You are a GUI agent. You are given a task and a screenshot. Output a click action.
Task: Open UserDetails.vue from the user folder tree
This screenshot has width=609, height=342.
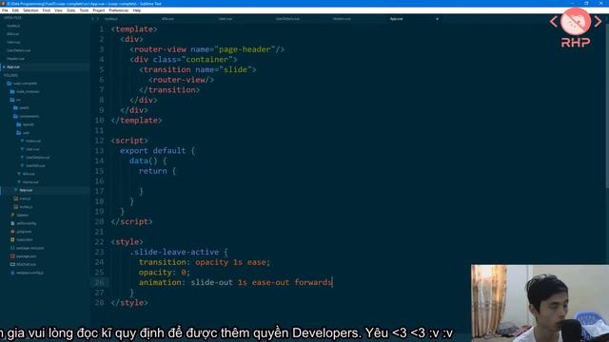(x=37, y=158)
